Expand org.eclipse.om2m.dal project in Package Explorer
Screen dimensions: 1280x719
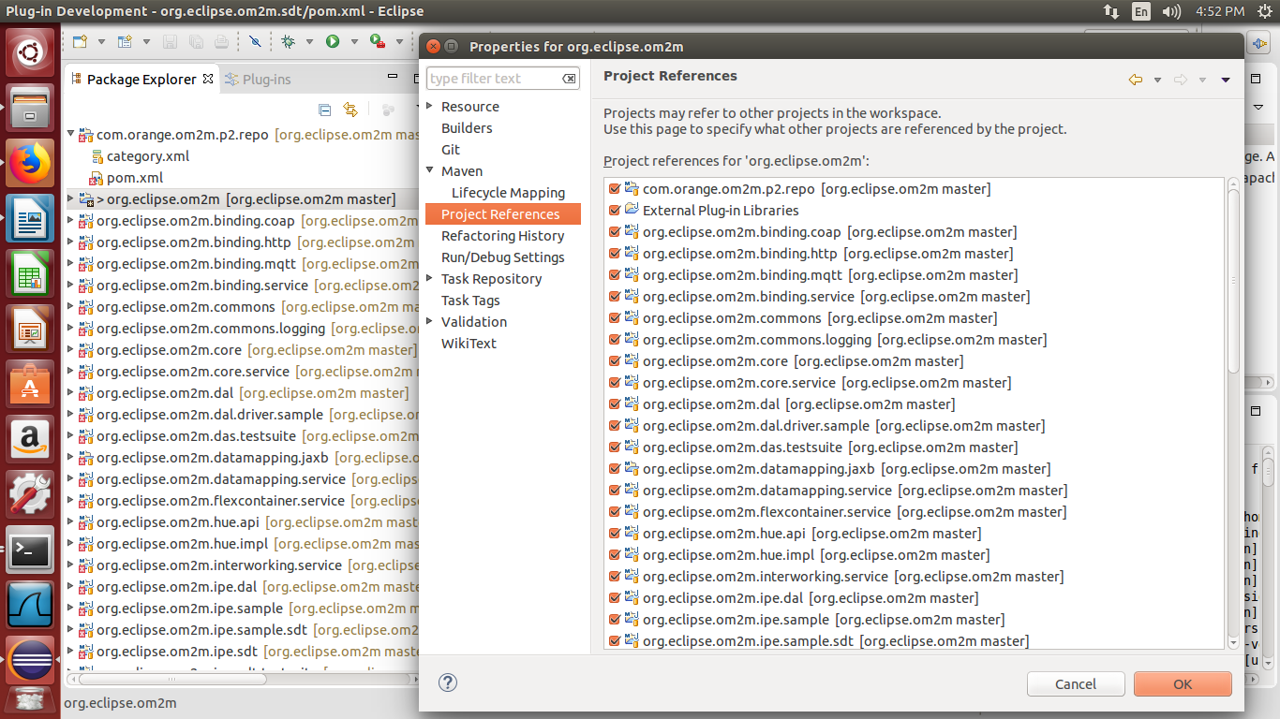[71, 393]
